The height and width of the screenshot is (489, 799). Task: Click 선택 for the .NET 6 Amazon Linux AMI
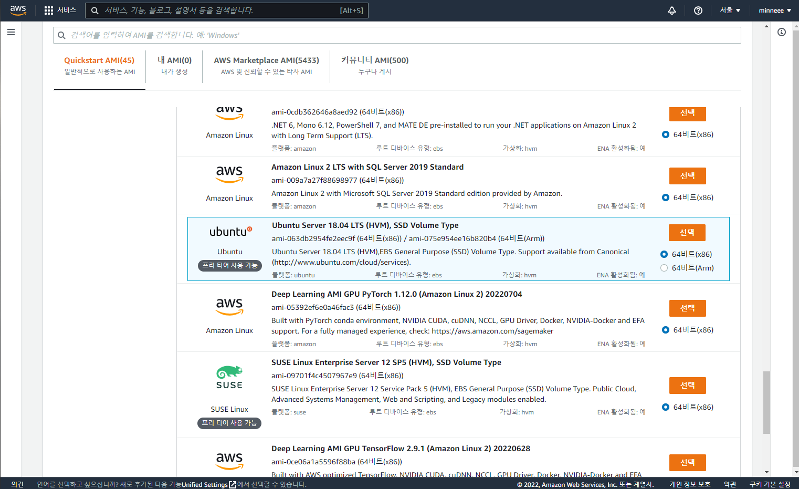(x=688, y=113)
